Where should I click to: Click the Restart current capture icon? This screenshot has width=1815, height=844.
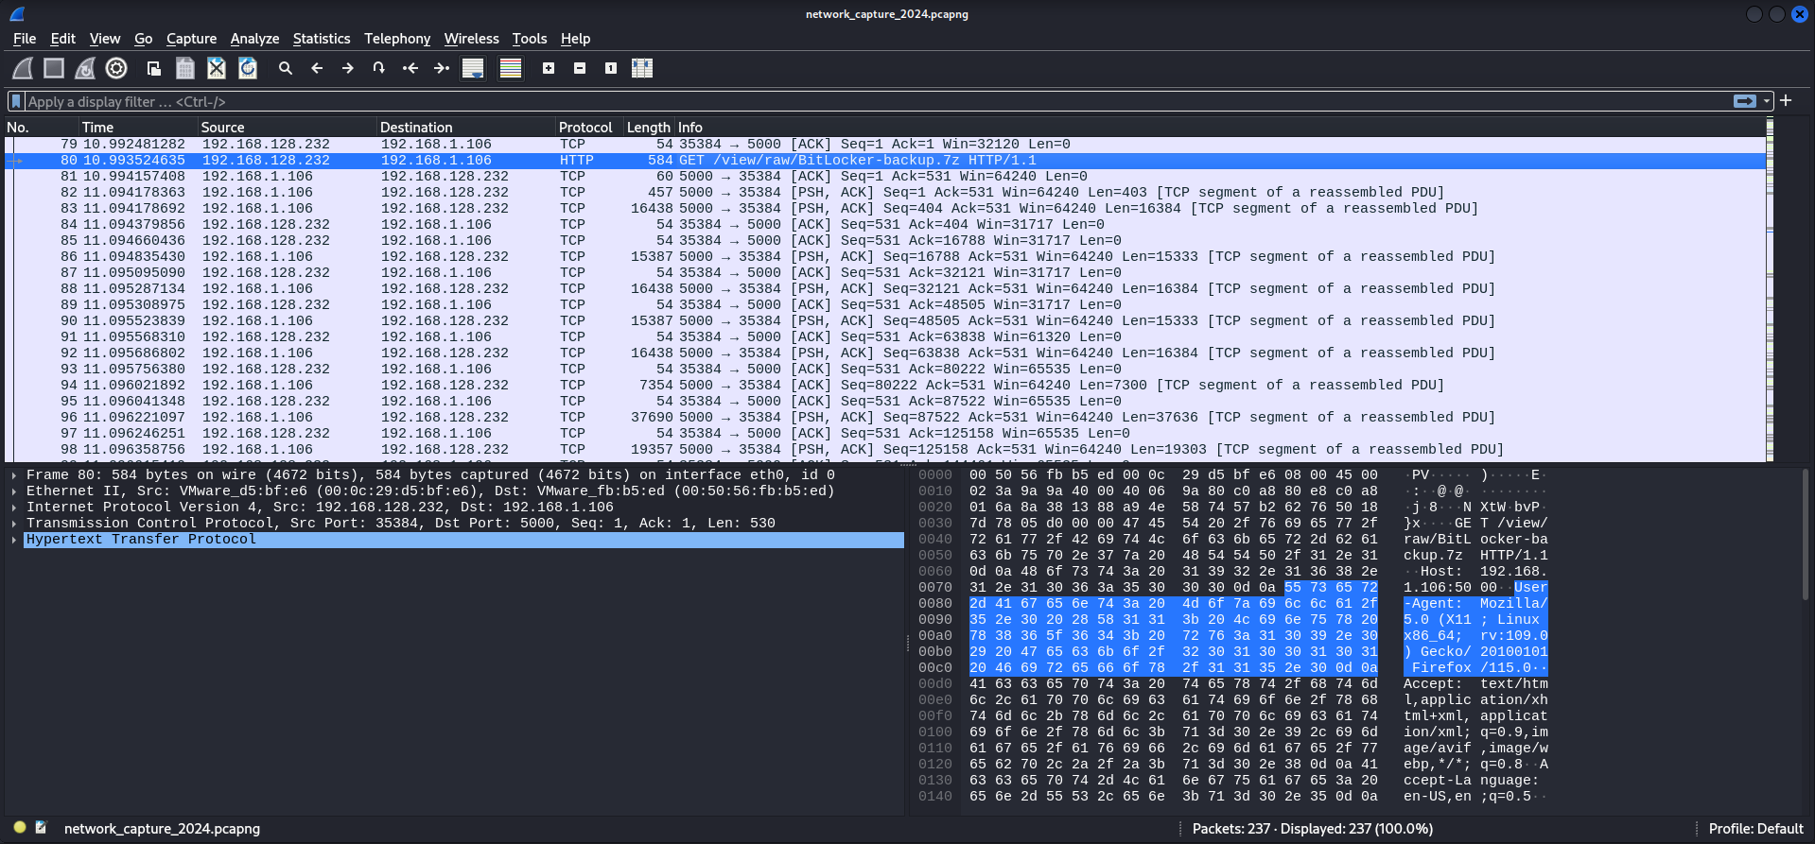pyautogui.click(x=85, y=68)
